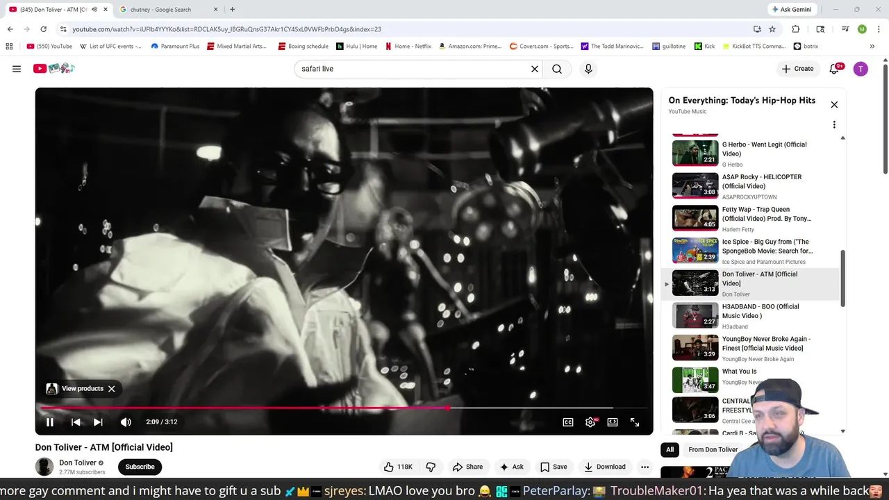Open the Ask AI button

click(x=512, y=467)
